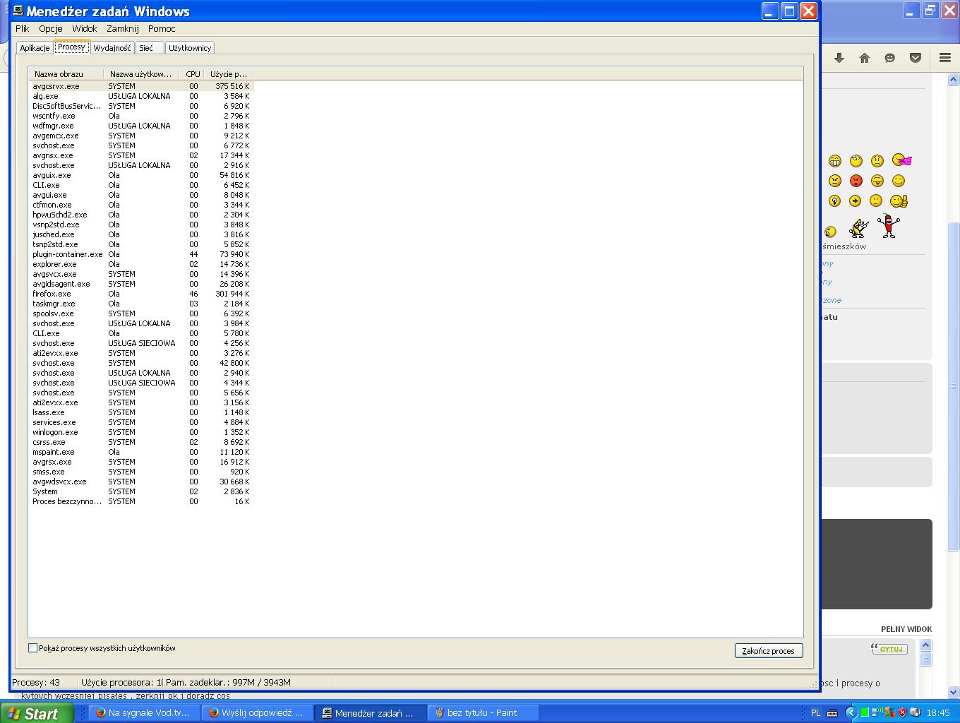Viewport: 960px width, 723px height.
Task: Open the Widok menu
Action: click(x=84, y=29)
